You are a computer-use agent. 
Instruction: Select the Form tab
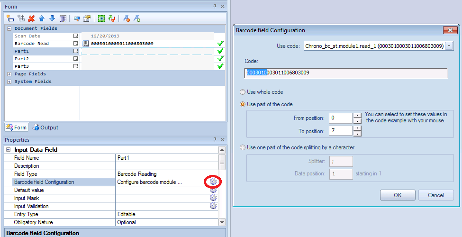coord(16,128)
